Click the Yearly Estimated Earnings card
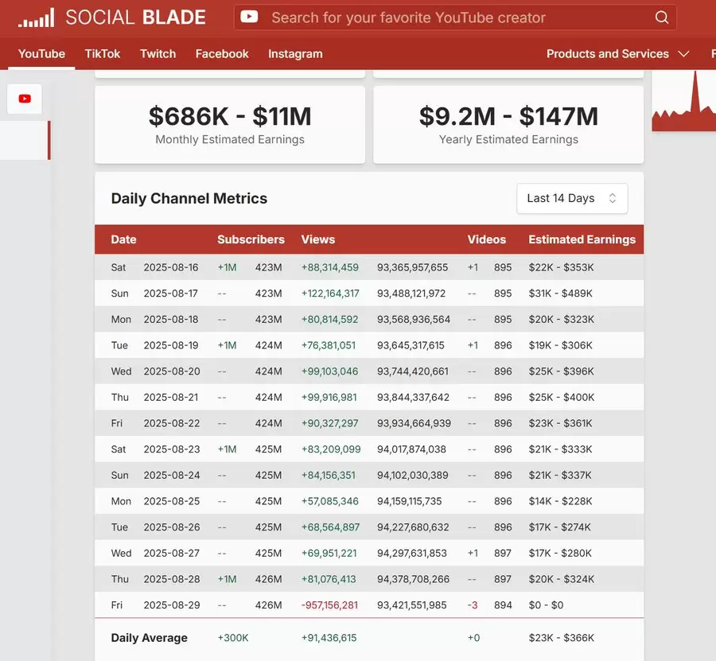 pyautogui.click(x=508, y=124)
